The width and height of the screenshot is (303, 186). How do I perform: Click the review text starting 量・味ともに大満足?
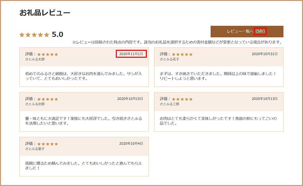pos(83,121)
